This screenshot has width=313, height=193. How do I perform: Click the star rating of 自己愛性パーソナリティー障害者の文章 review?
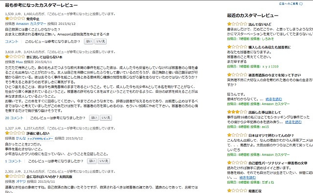point(237,163)
